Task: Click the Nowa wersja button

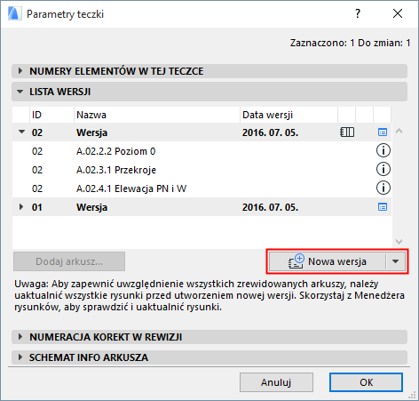Action: coord(328,261)
